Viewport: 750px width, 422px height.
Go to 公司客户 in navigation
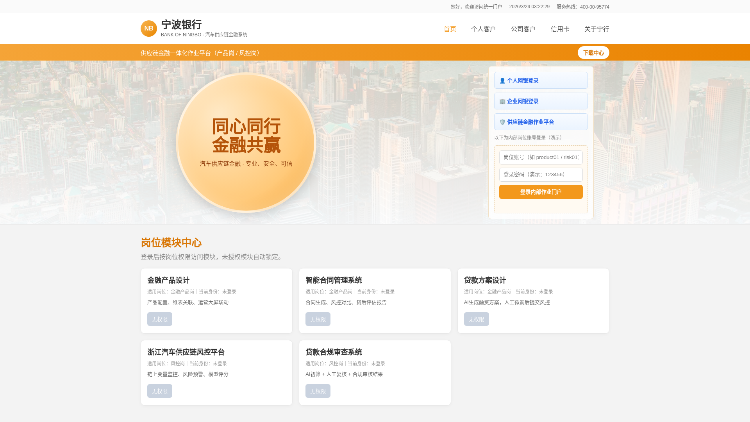tap(523, 29)
